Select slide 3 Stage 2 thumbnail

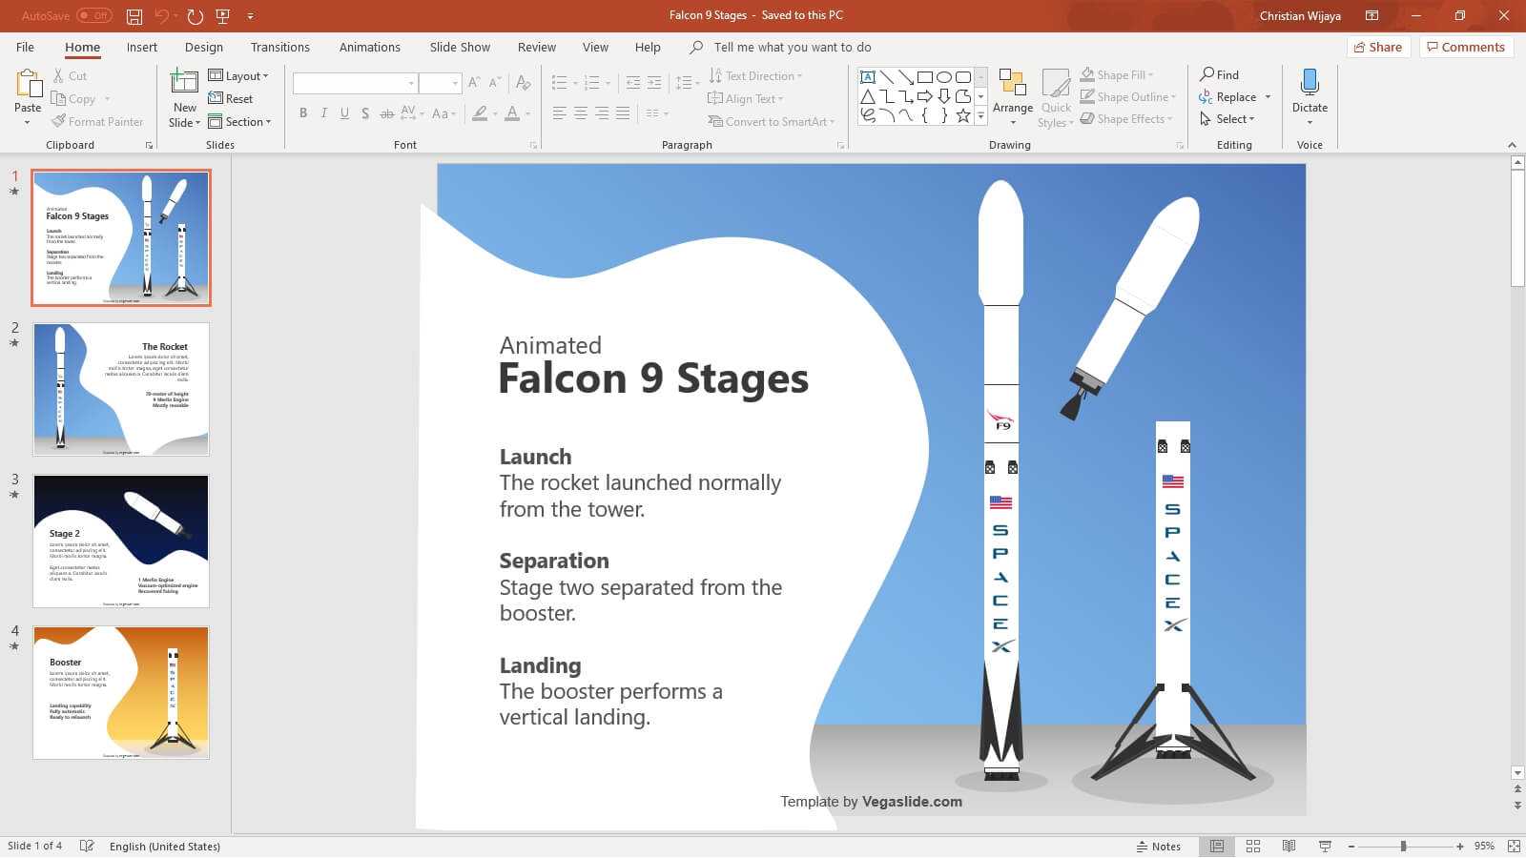tap(121, 541)
